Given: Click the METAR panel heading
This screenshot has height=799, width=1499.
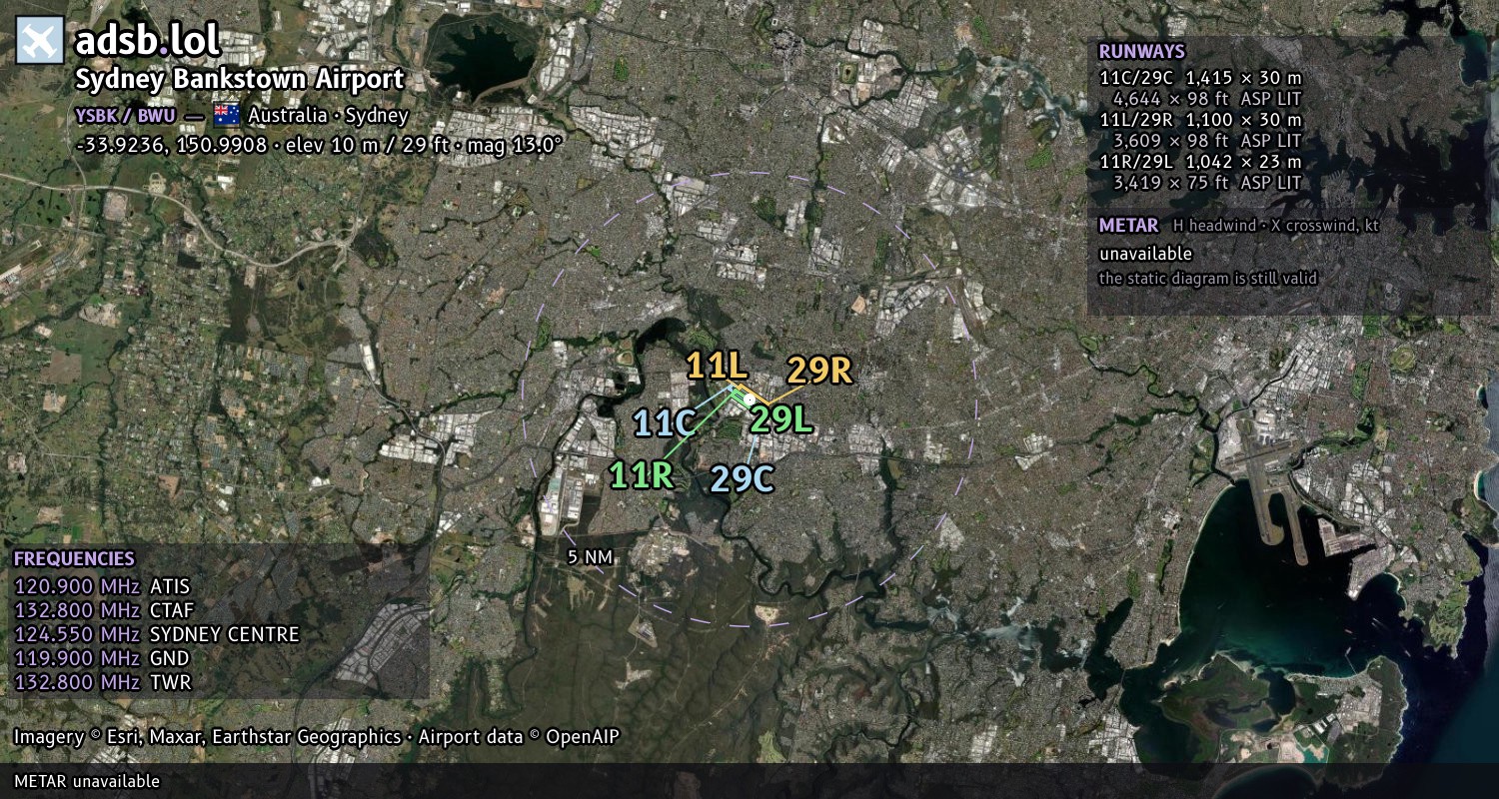Looking at the screenshot, I should click(1128, 226).
